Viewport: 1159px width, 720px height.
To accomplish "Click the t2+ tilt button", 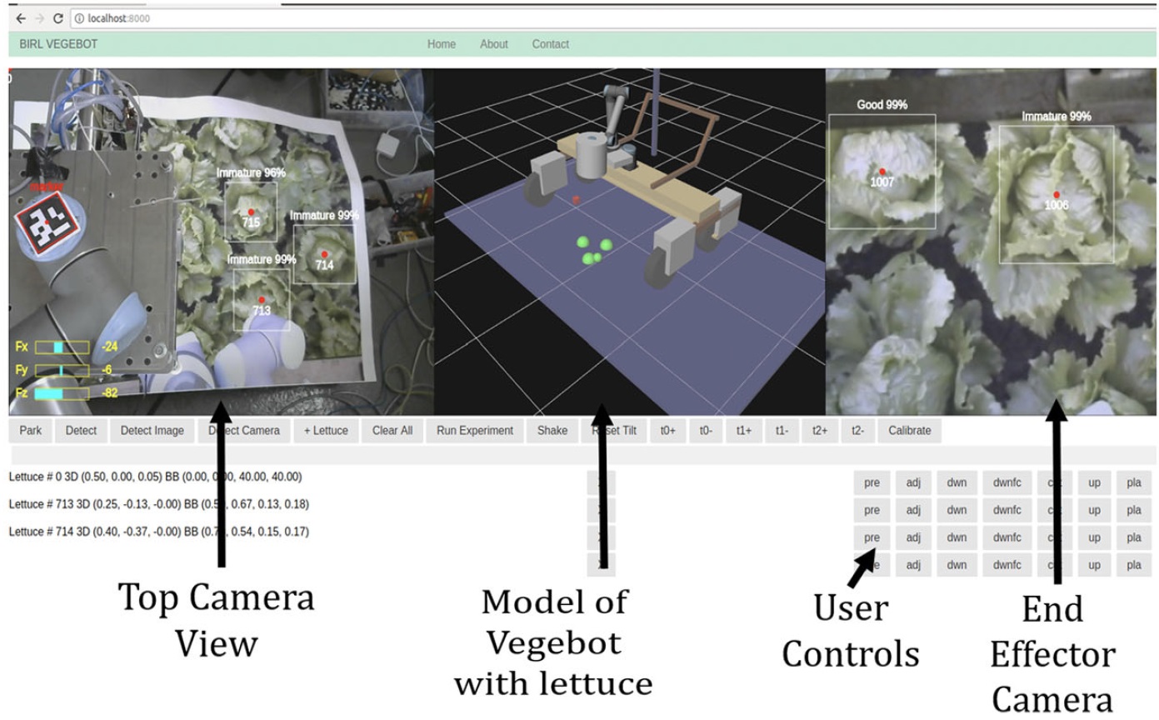I will click(820, 431).
